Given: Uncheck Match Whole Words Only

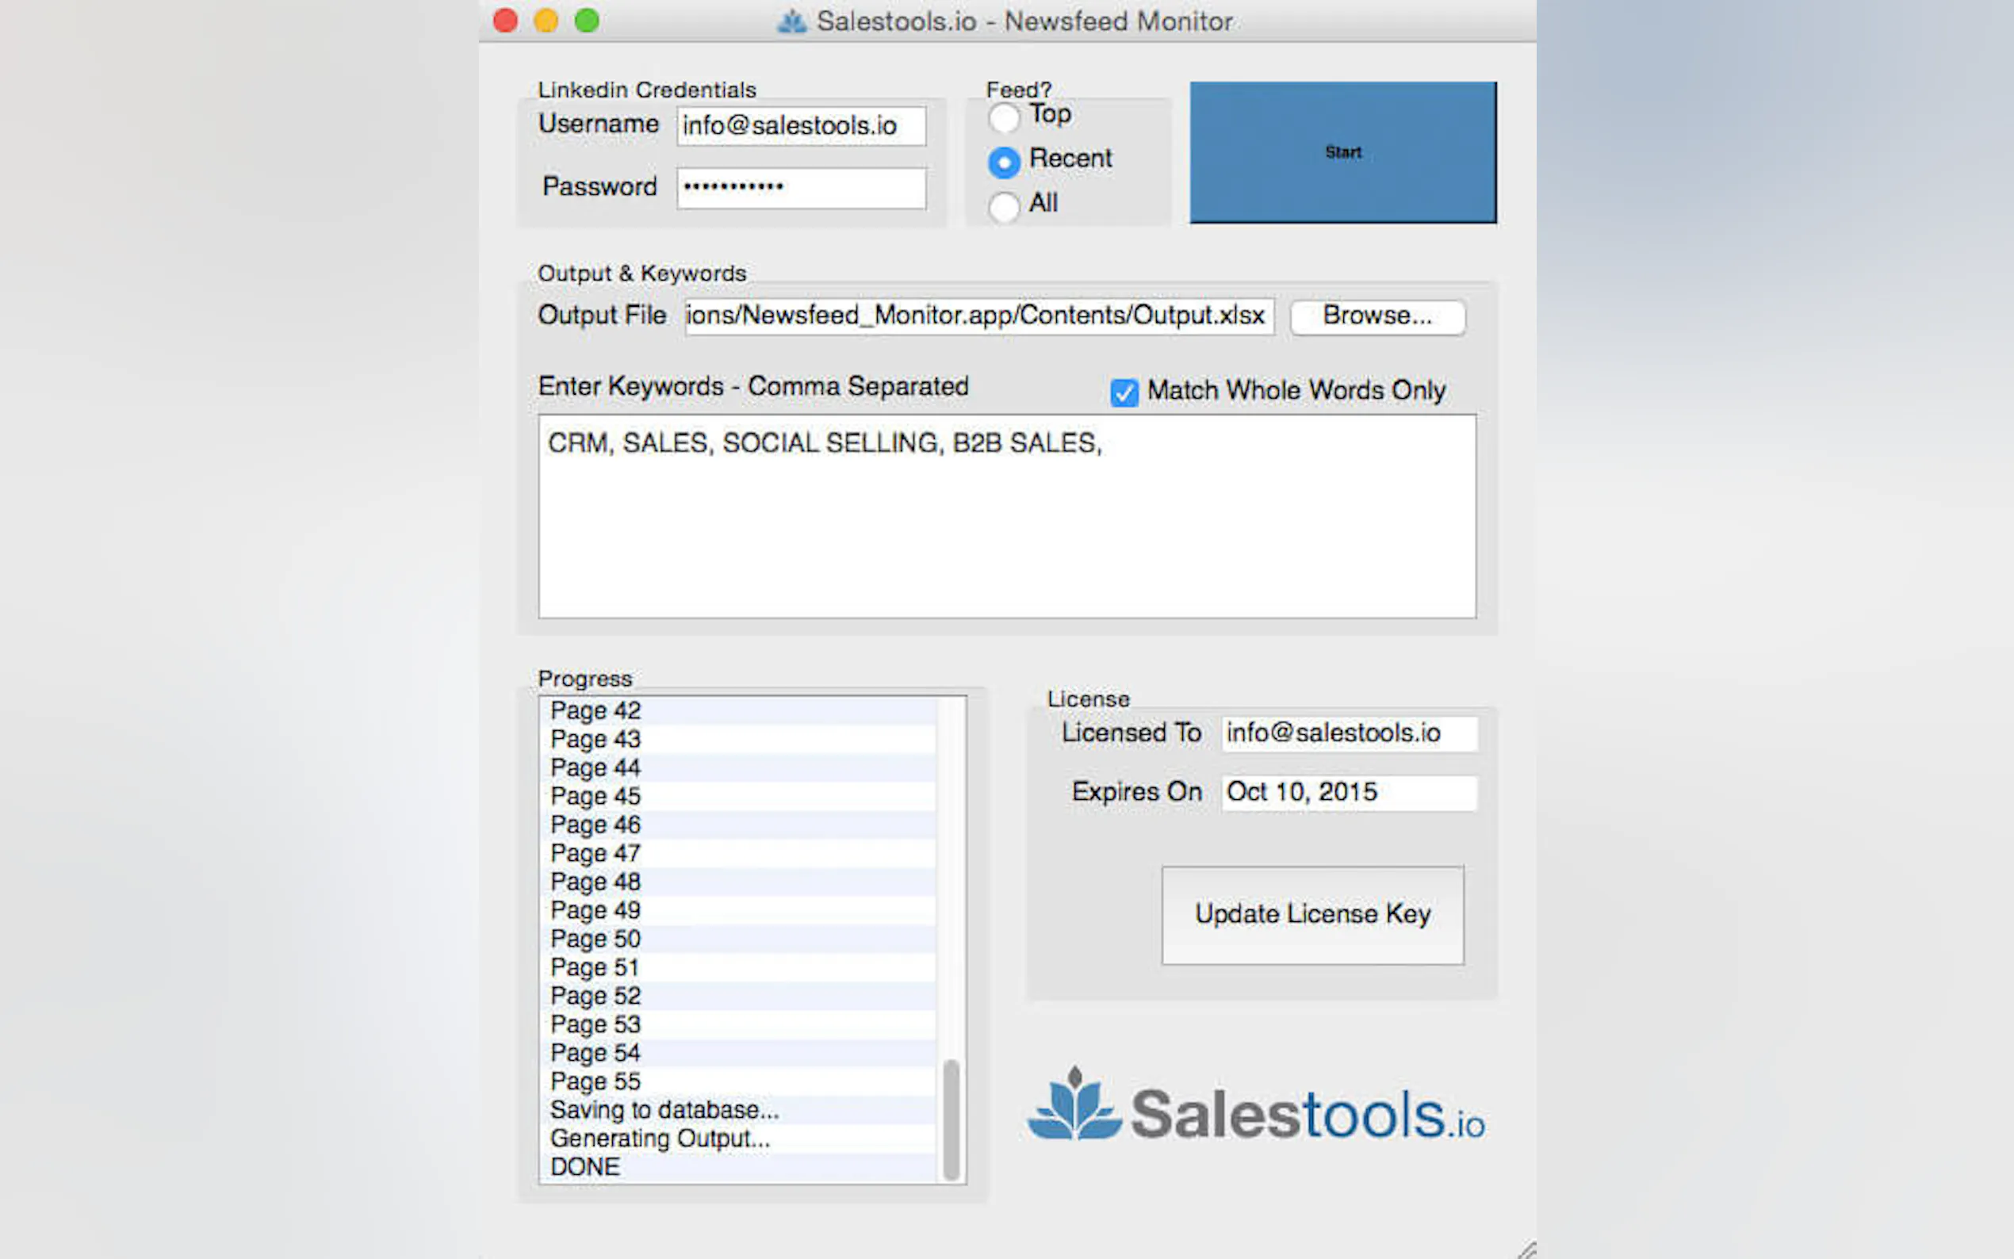Looking at the screenshot, I should [1124, 392].
